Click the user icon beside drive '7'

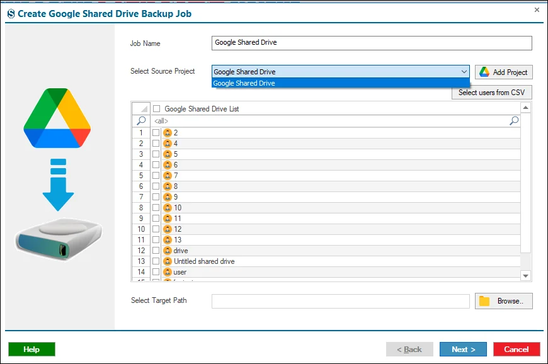[x=168, y=175]
